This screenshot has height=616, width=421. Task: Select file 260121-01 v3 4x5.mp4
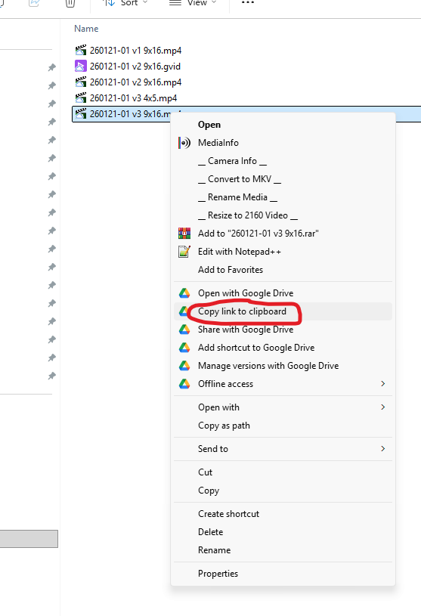133,98
